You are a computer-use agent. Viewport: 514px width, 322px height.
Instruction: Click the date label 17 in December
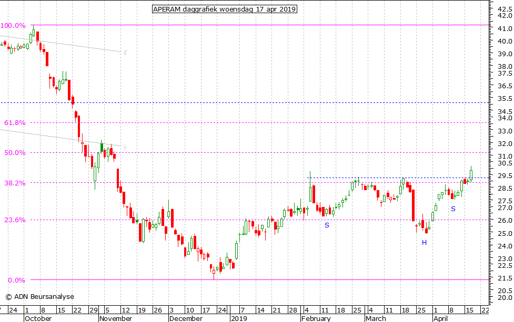206,310
